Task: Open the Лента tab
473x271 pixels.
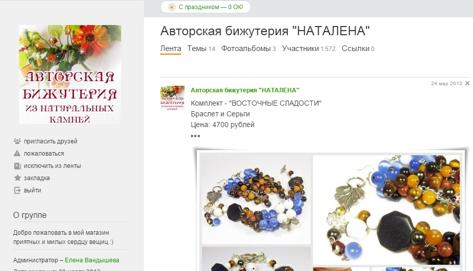Action: pos(170,48)
